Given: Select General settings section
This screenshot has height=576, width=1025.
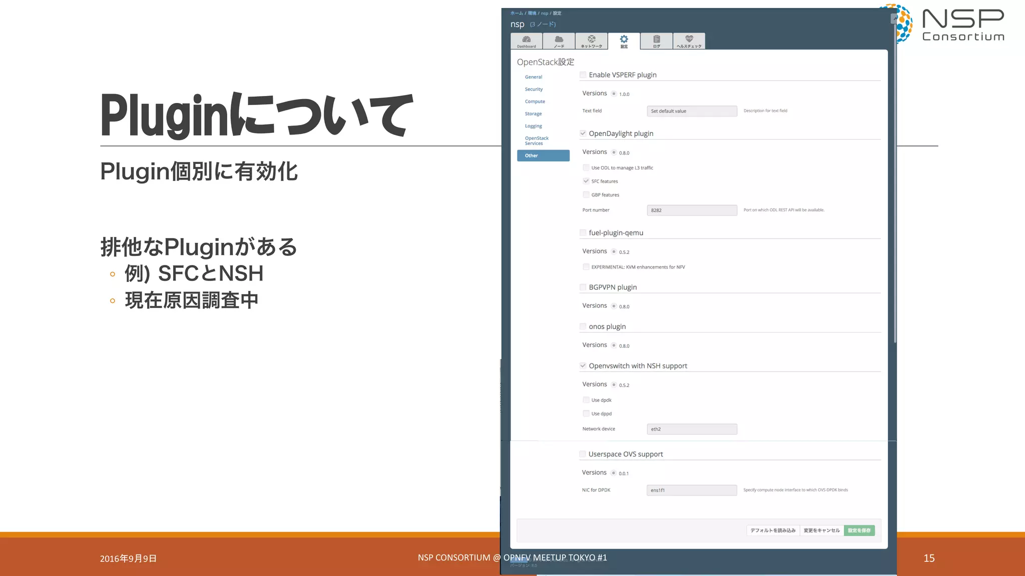Looking at the screenshot, I should click(534, 77).
